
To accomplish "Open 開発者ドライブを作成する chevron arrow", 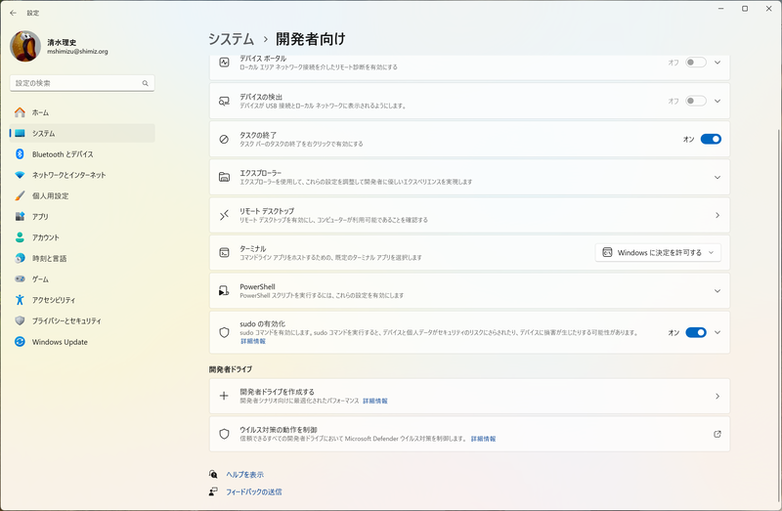I will click(x=717, y=397).
